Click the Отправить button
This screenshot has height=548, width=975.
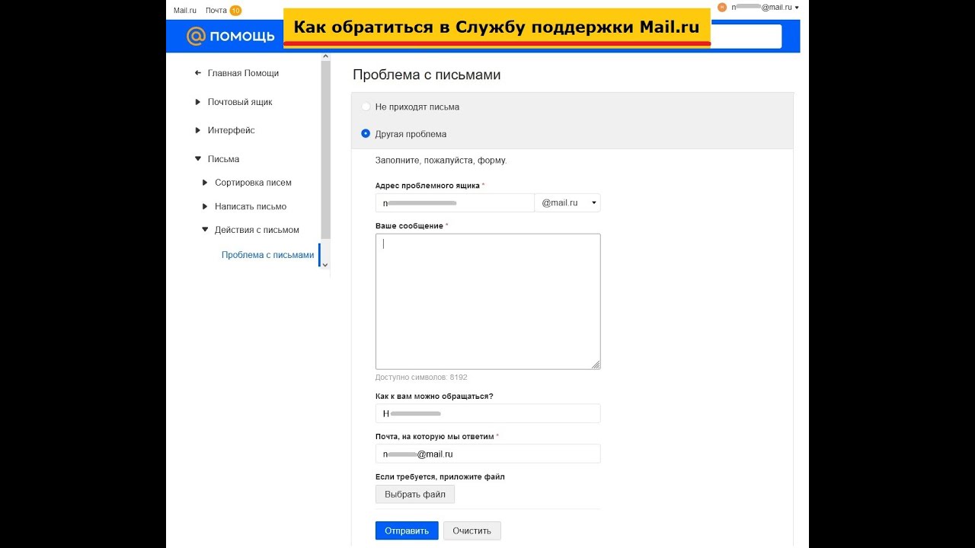click(x=407, y=530)
